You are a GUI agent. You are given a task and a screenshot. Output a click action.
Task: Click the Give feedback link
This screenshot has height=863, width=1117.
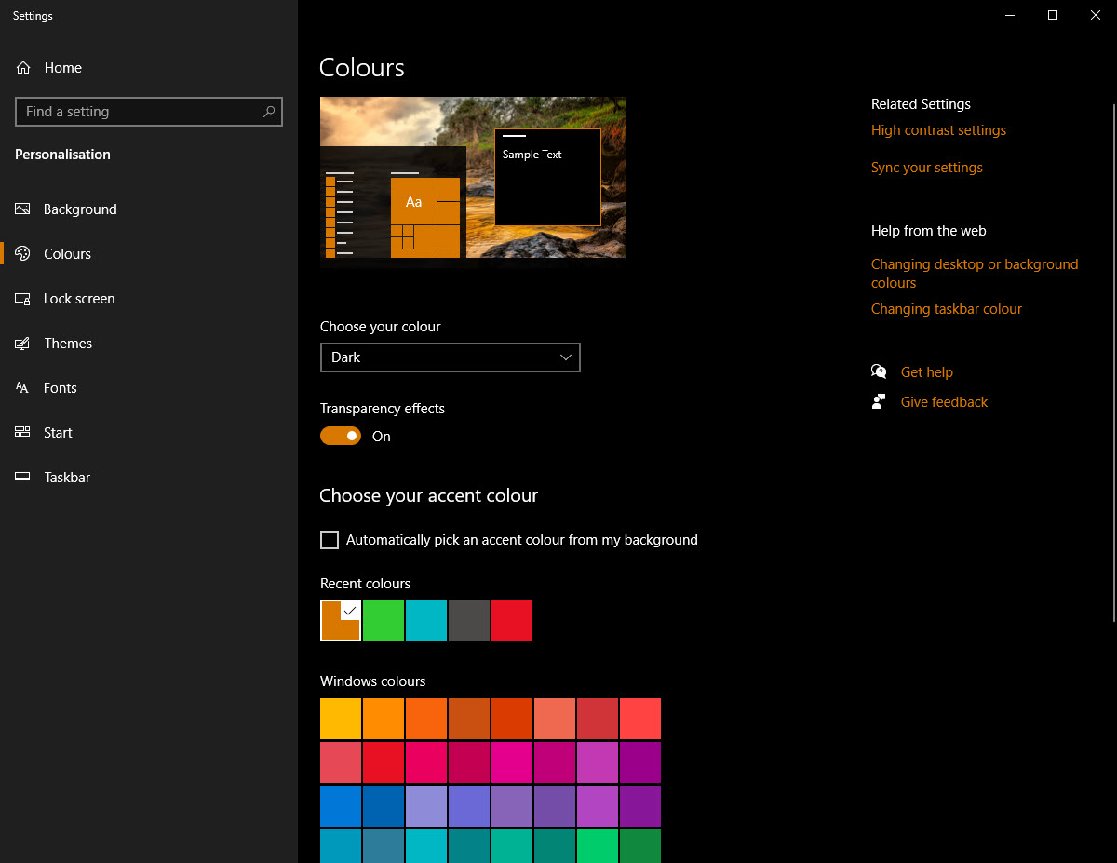point(944,402)
